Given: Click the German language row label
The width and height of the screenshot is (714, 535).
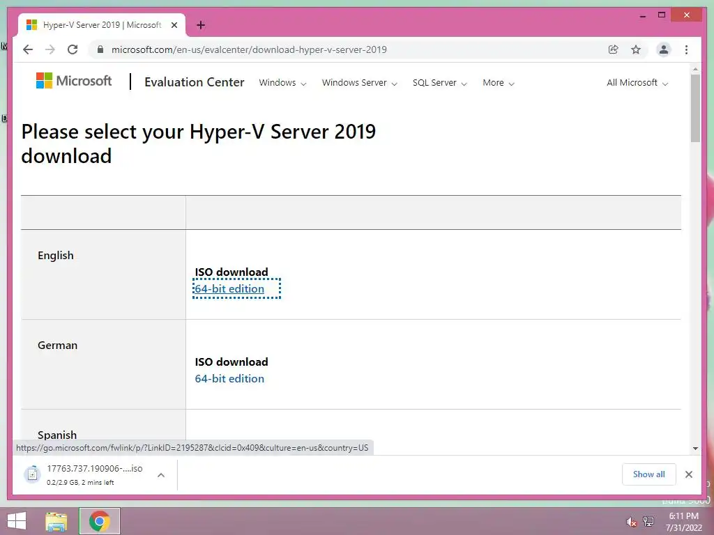Looking at the screenshot, I should point(57,346).
